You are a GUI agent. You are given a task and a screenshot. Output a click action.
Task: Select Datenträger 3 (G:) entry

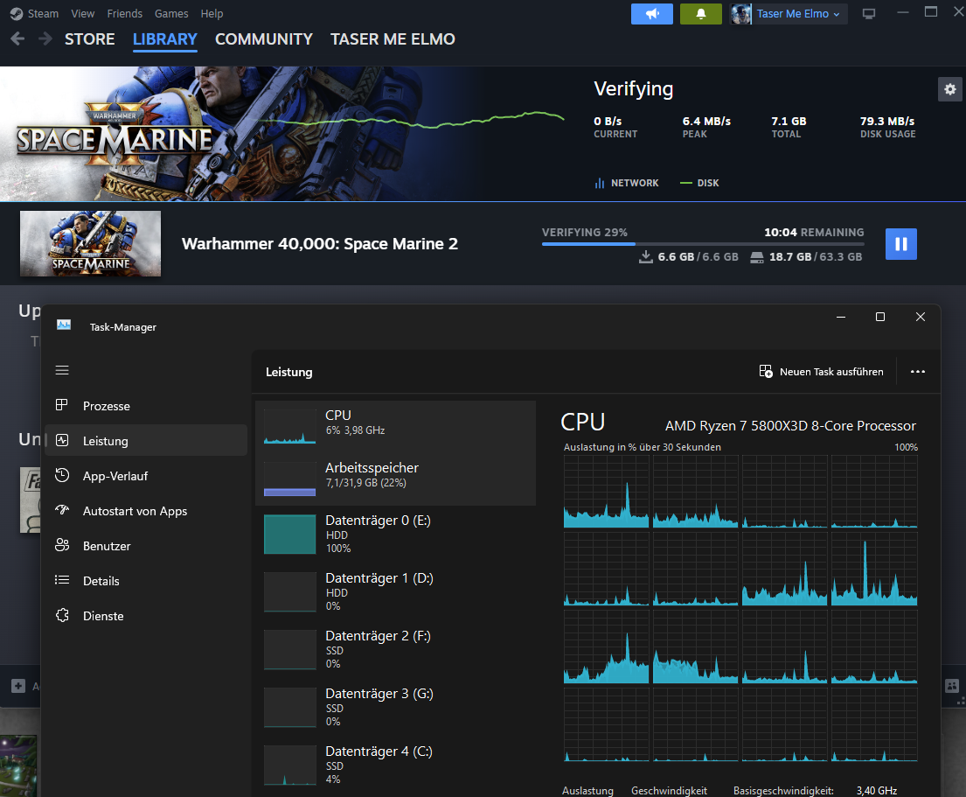[x=395, y=707]
